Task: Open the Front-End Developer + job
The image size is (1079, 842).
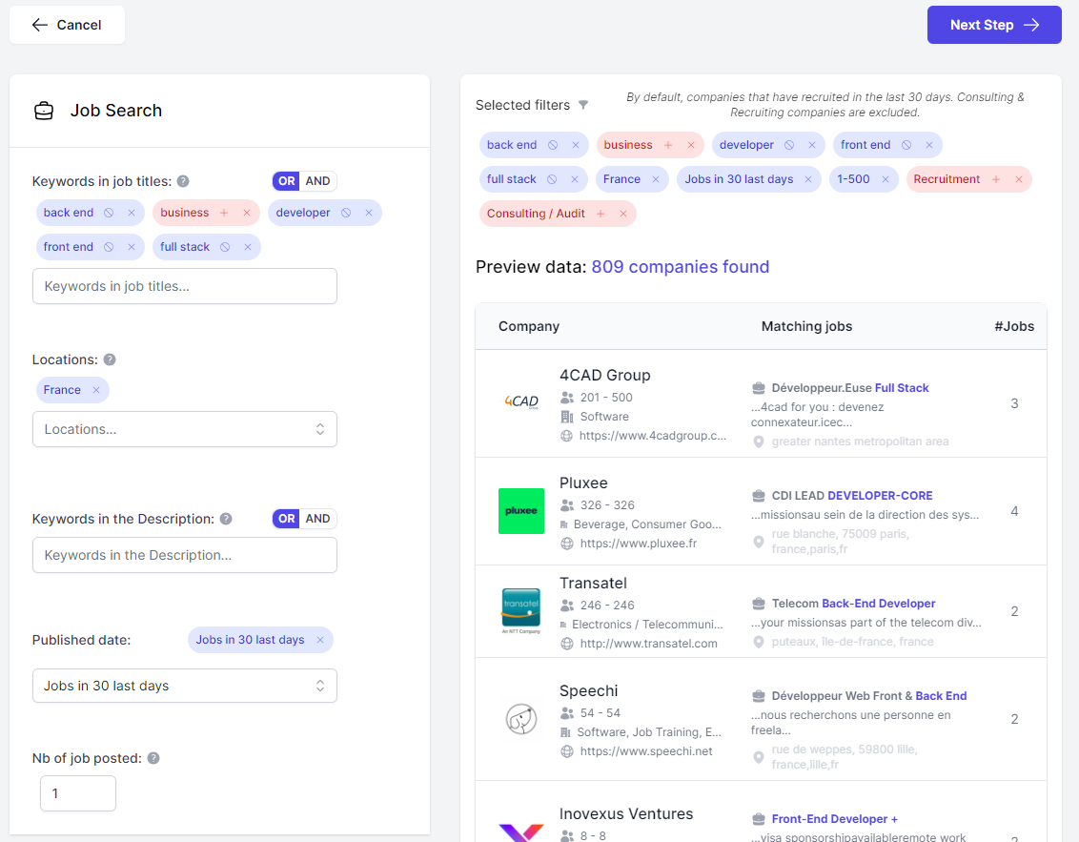Action: coord(835,818)
